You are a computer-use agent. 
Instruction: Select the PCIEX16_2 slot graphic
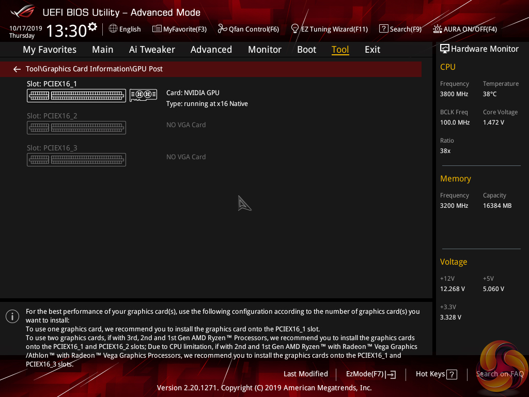(x=76, y=128)
